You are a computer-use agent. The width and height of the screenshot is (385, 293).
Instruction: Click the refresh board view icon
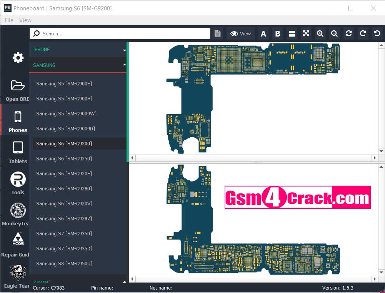[348, 33]
